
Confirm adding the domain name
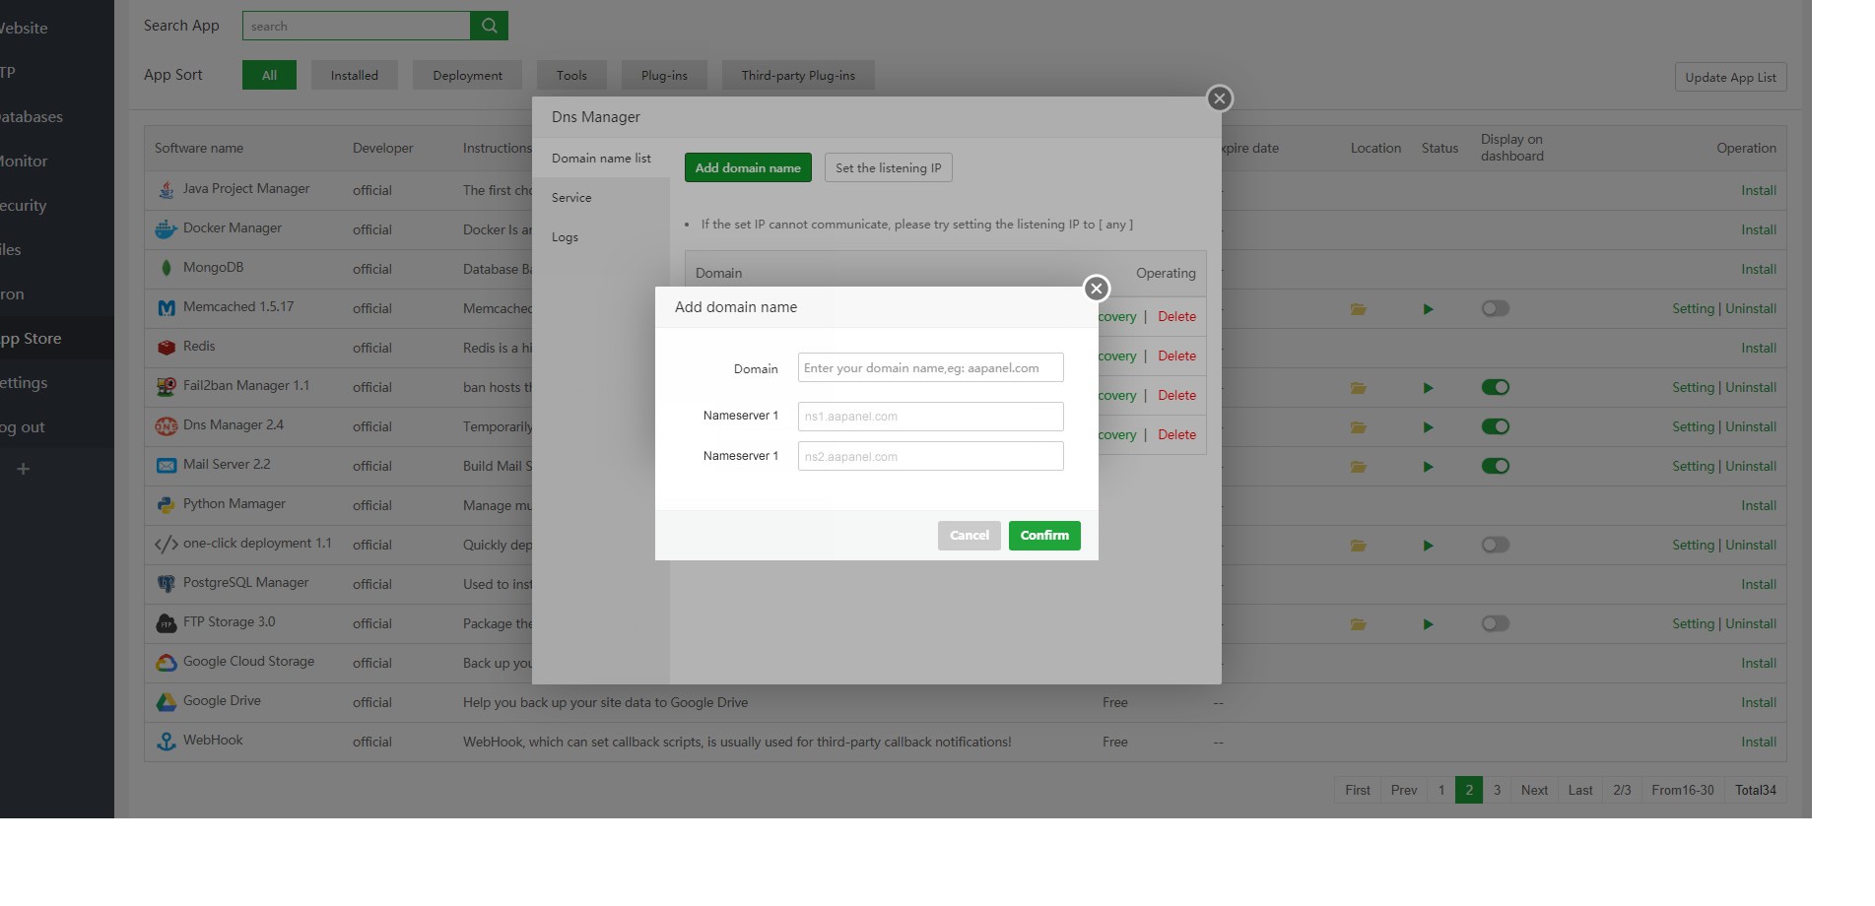pyautogui.click(x=1044, y=536)
